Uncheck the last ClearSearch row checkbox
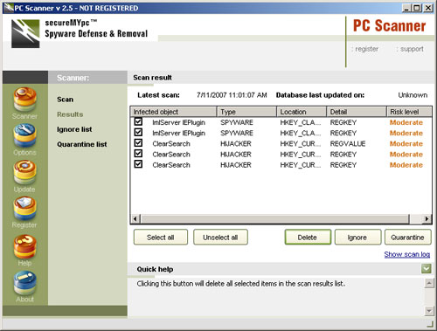This screenshot has height=331, width=437. (x=138, y=164)
